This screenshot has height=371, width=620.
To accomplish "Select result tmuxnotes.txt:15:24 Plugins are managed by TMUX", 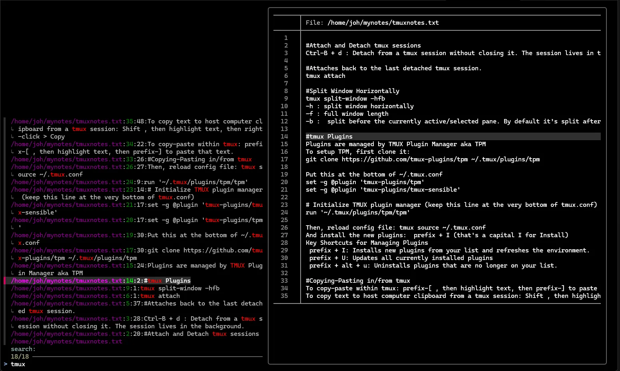I will click(137, 269).
